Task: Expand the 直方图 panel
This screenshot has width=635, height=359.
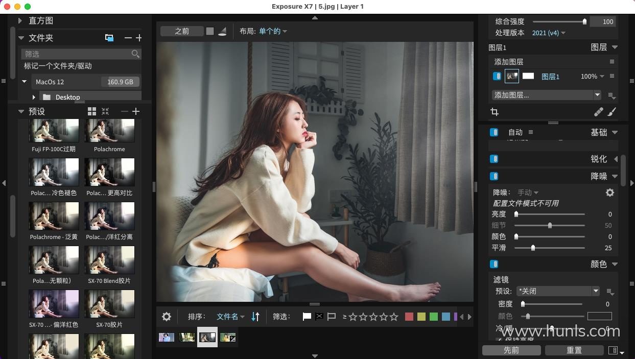Action: (x=20, y=20)
